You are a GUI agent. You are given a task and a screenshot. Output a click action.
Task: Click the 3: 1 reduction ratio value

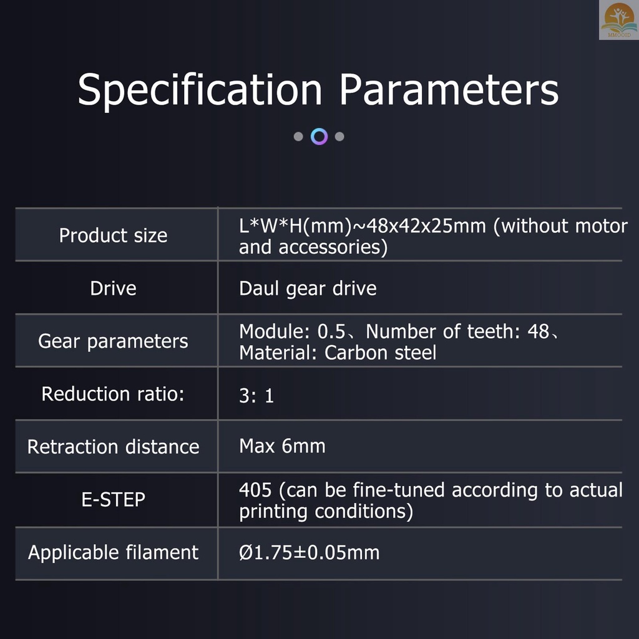256,396
